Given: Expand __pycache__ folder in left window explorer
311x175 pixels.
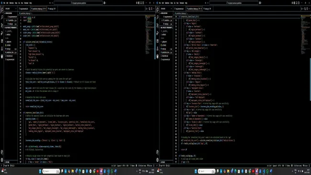Looking at the screenshot, I should (11, 31).
